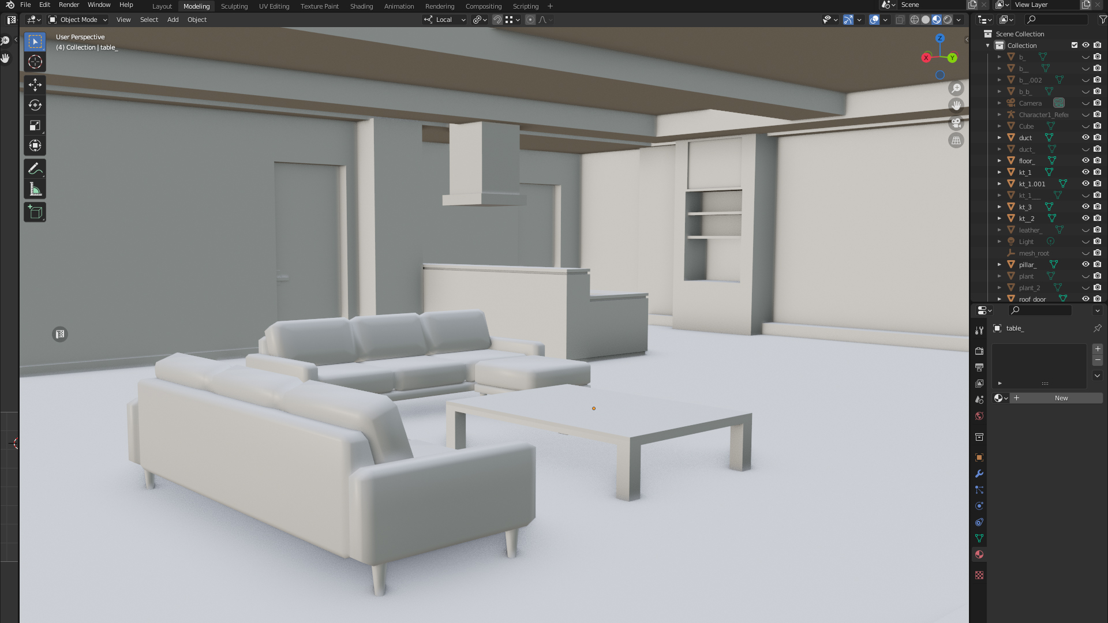Select the Annotate pencil tool
This screenshot has height=623, width=1108.
point(35,169)
